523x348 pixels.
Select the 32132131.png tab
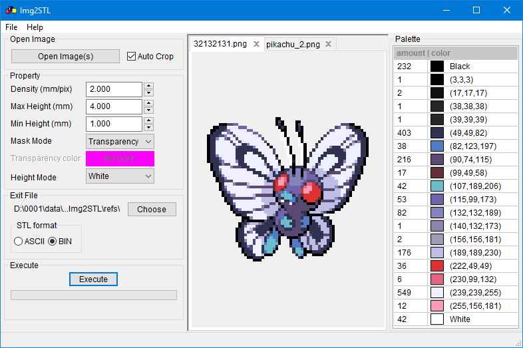point(220,44)
